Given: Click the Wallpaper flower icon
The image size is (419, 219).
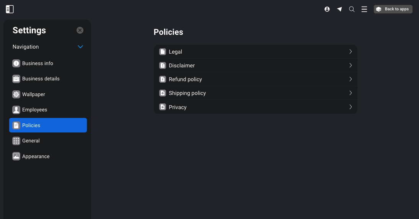Looking at the screenshot, I should [16, 95].
